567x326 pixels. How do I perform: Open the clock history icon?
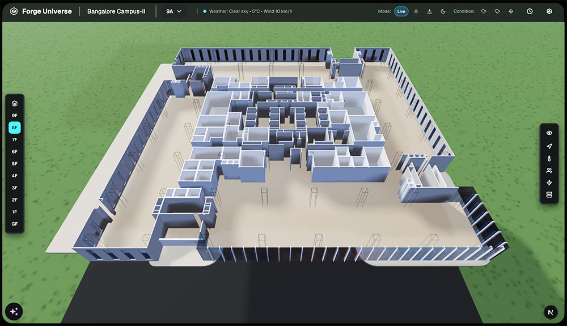[530, 11]
